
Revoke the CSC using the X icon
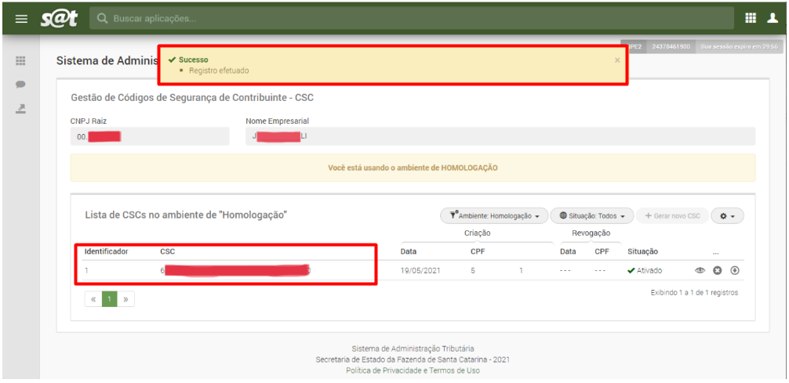pyautogui.click(x=717, y=271)
